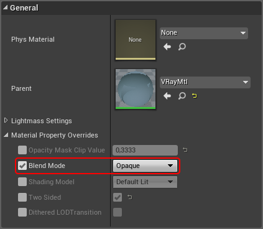263x229 pixels.
Task: Click the Two Sided label text
Action: 45,197
